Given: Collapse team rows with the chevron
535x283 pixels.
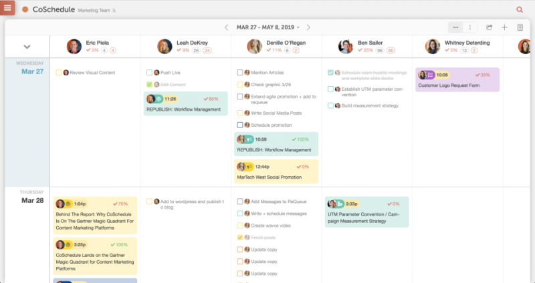Looking at the screenshot, I should (27, 47).
